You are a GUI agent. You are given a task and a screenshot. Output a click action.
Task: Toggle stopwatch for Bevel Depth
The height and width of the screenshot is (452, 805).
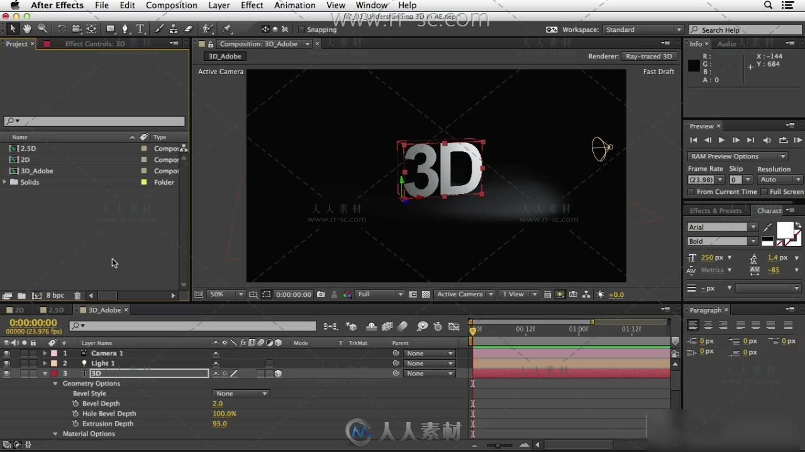pos(76,404)
